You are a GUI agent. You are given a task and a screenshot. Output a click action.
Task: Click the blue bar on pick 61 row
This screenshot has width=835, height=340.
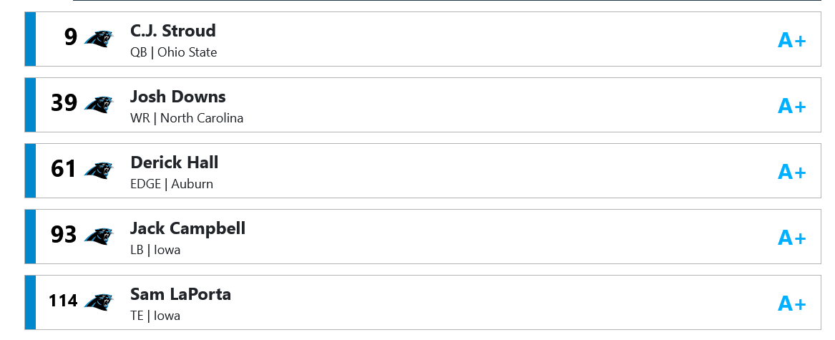coord(30,170)
